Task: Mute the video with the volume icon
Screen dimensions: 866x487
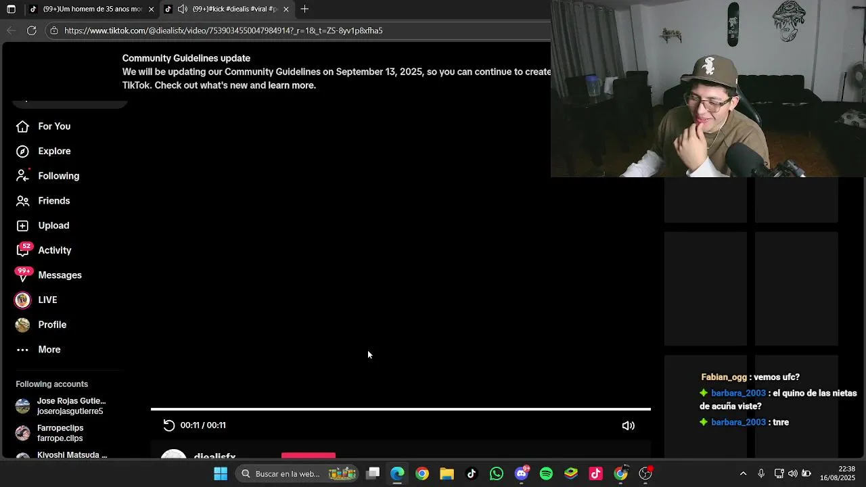Action: point(629,425)
